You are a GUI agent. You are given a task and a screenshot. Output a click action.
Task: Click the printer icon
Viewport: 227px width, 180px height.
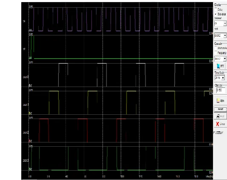218,116
